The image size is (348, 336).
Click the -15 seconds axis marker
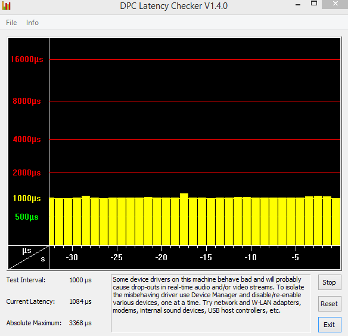[x=206, y=257]
